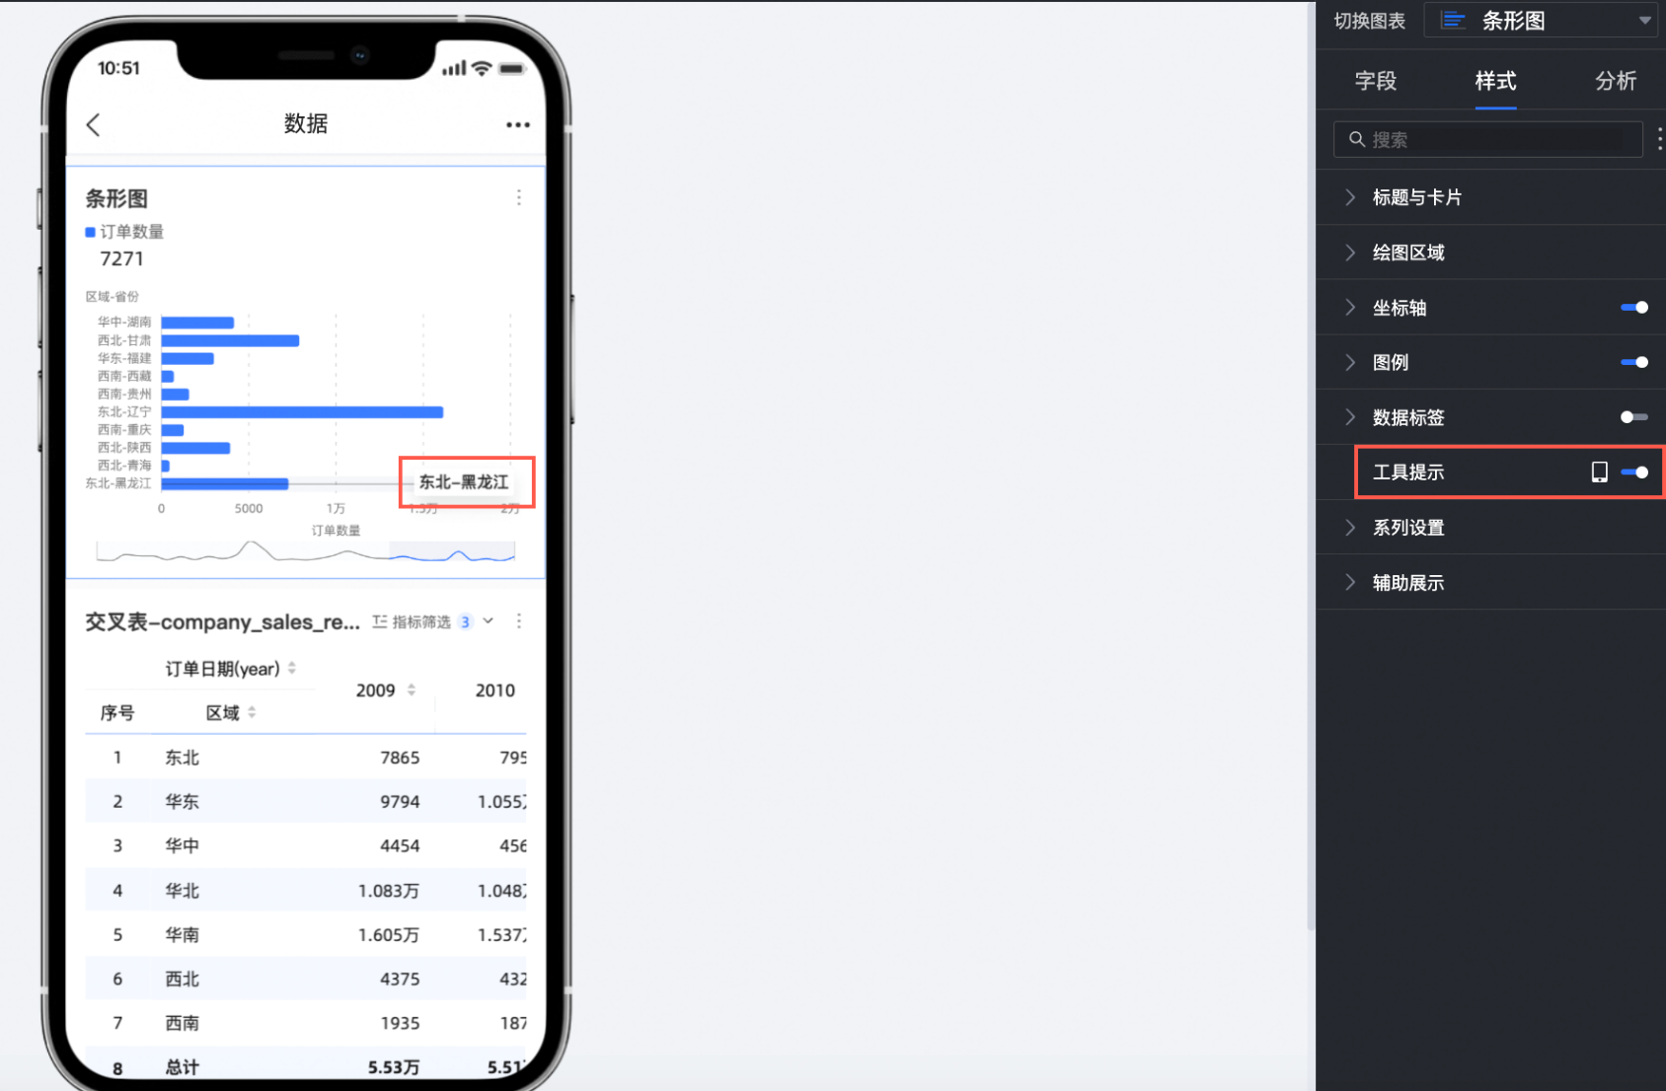
Task: Expand the 系列设置 section
Action: pyautogui.click(x=1407, y=528)
